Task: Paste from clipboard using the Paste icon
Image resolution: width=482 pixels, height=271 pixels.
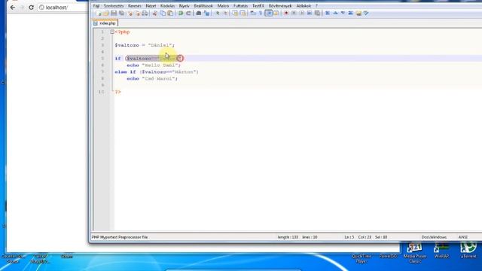Action: (x=170, y=14)
